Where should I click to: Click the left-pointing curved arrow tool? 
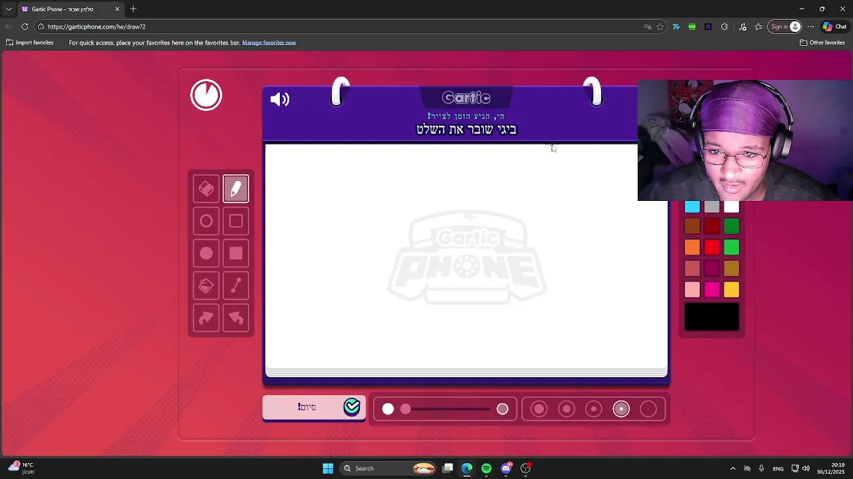pyautogui.click(x=236, y=318)
